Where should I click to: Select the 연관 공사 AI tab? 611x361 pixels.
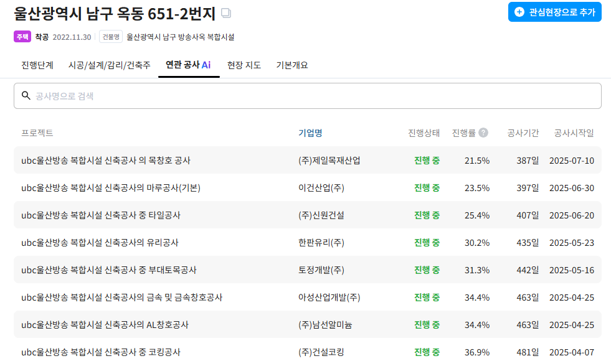point(188,65)
